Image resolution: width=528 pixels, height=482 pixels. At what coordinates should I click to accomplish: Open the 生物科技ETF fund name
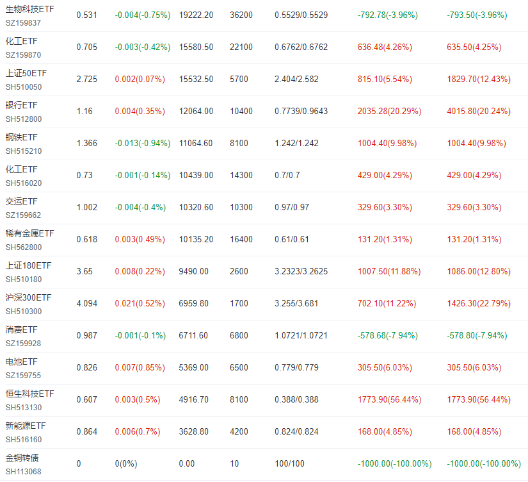pyautogui.click(x=29, y=9)
